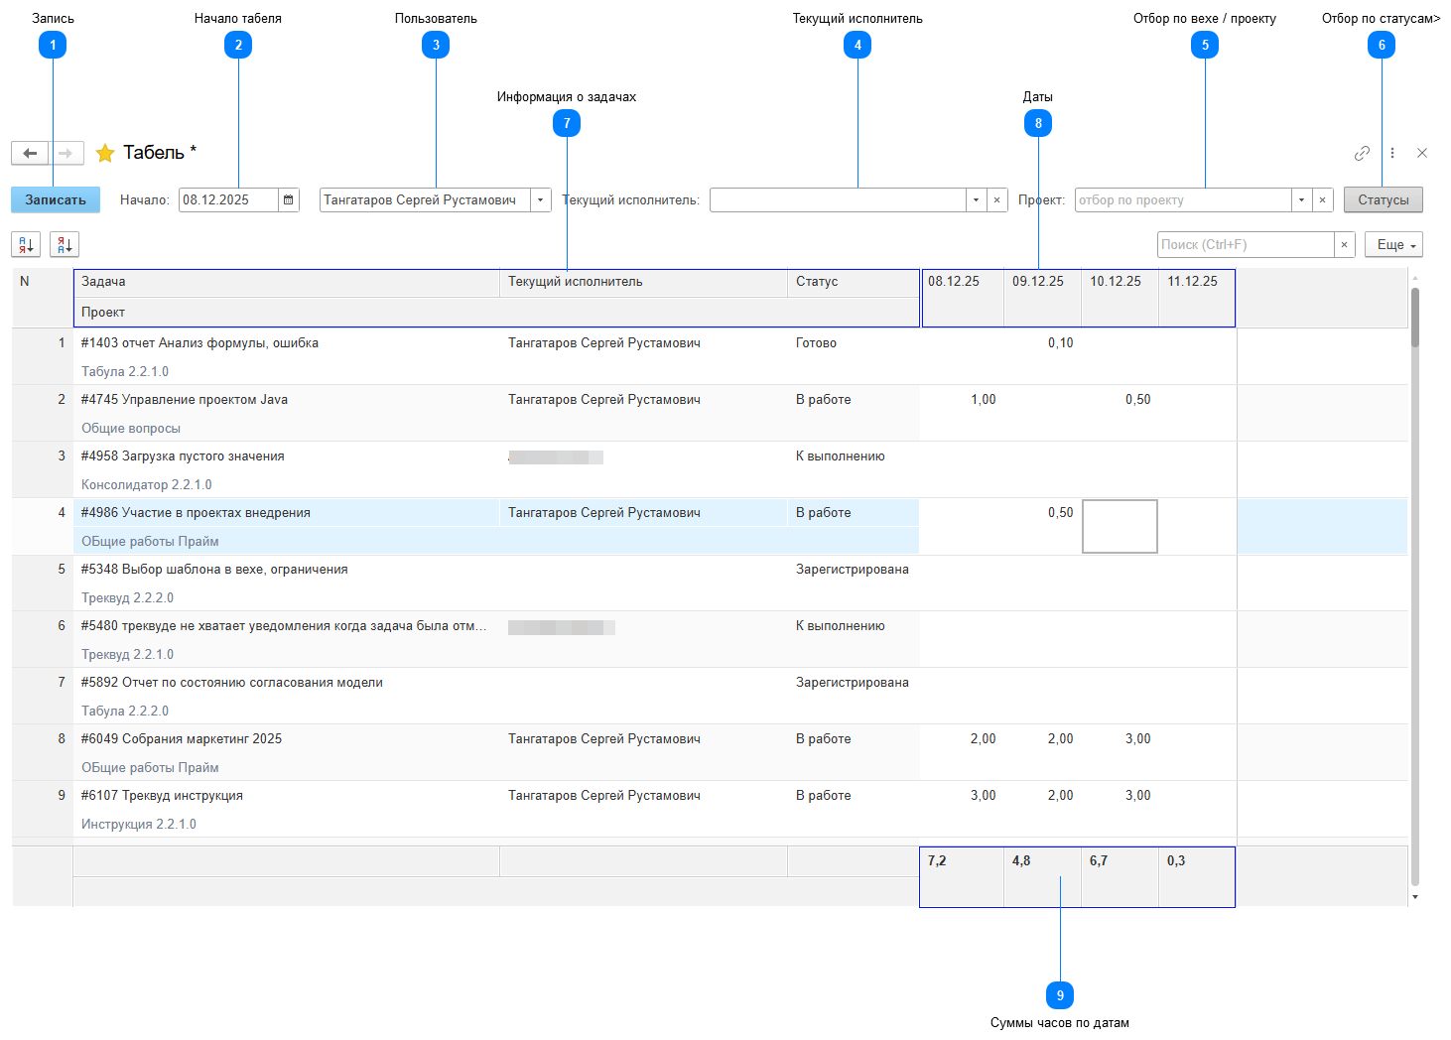This screenshot has height=1040, width=1451.
Task: Focus the Поиск (Ctrl+F) search field
Action: pos(1246,244)
